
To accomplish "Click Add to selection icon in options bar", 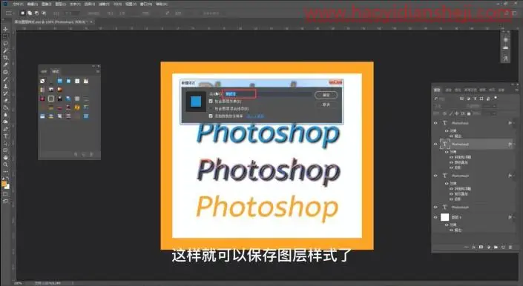I will (30, 13).
